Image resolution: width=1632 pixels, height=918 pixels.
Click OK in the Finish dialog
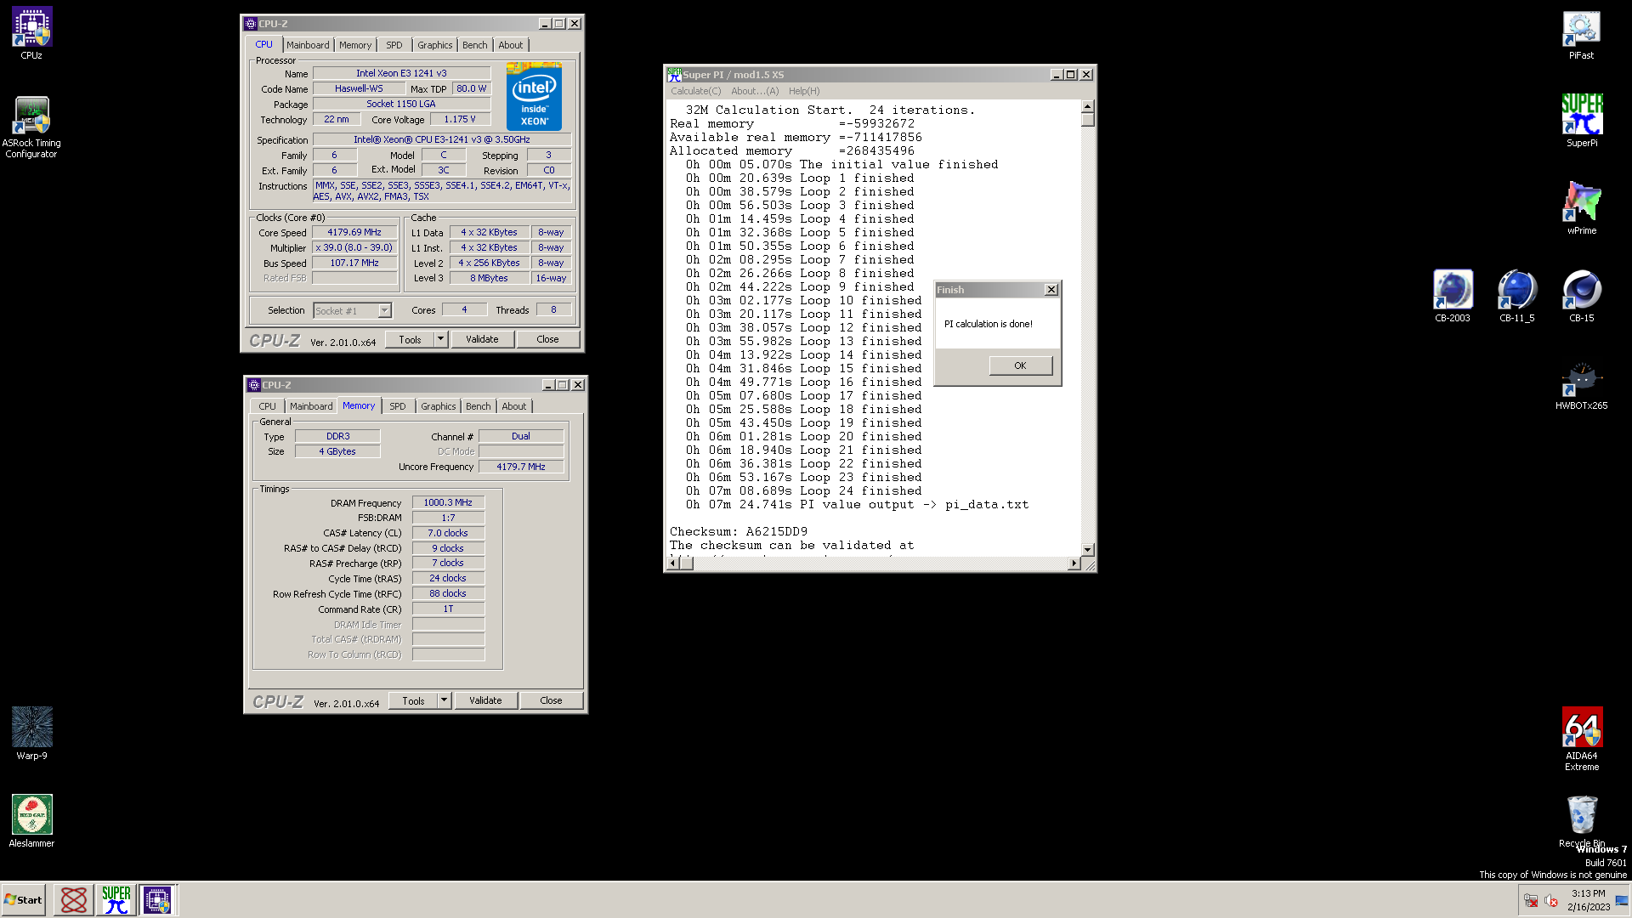pyautogui.click(x=1020, y=365)
